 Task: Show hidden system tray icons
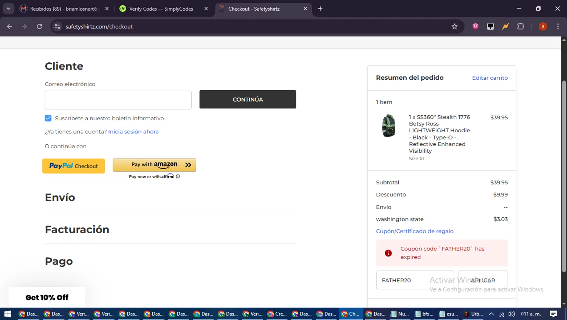click(x=491, y=314)
